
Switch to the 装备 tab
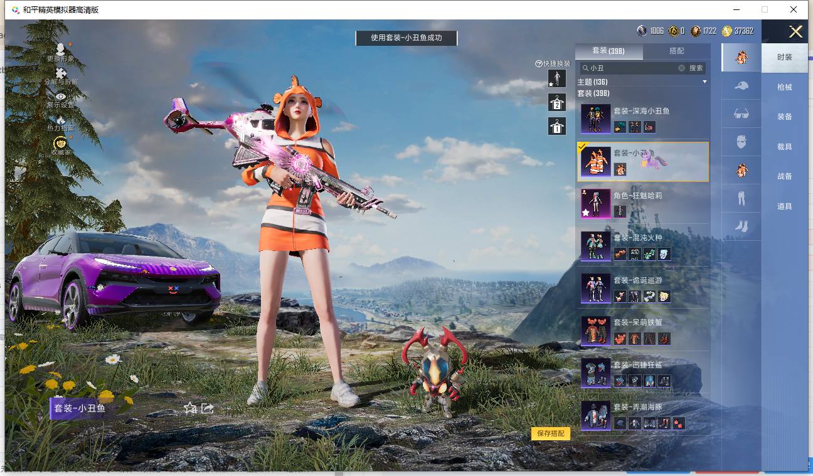point(785,117)
